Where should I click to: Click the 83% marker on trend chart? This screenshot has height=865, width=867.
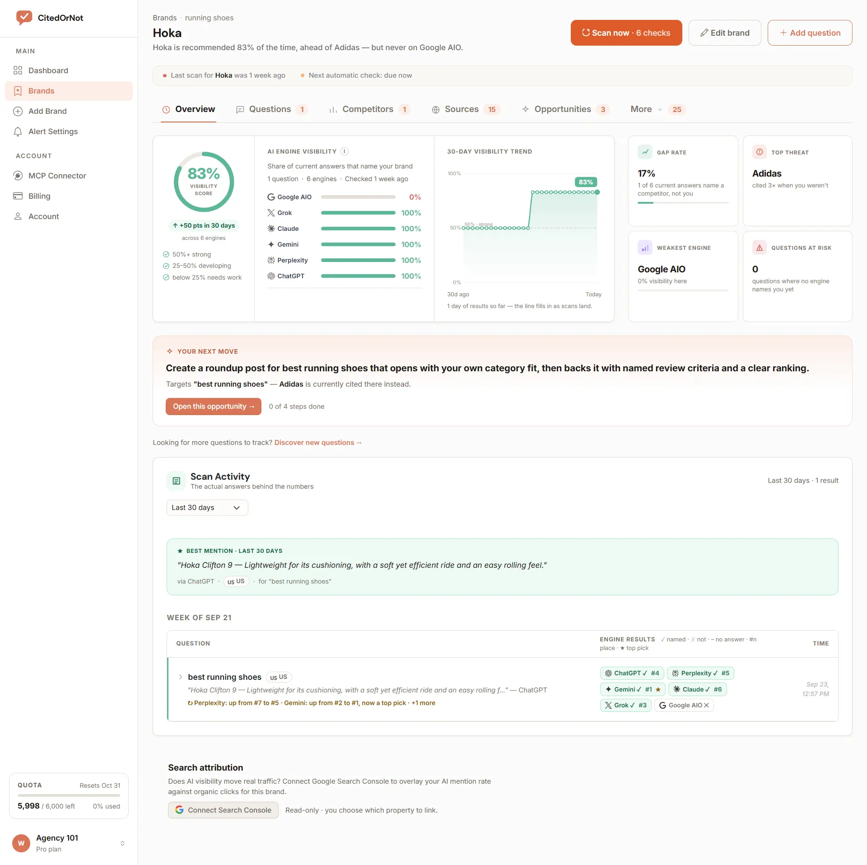586,182
